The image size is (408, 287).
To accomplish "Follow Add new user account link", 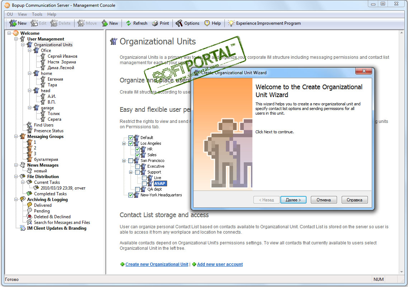I will 220,264.
